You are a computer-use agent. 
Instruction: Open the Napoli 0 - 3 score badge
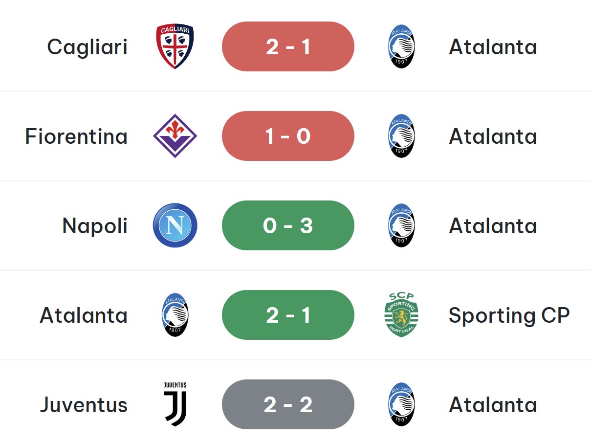[288, 225]
